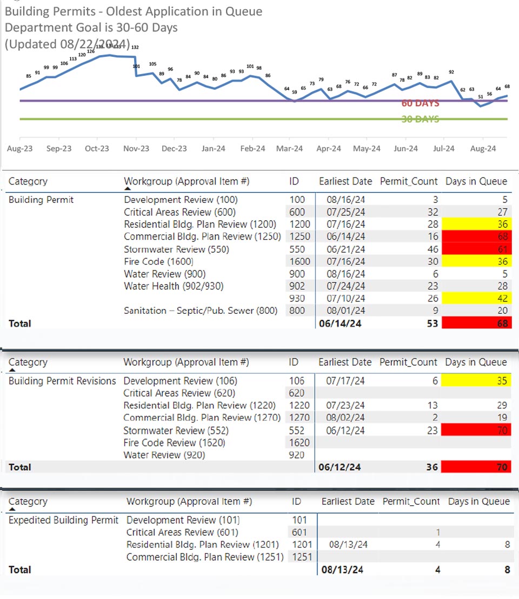Select Residential Bldg. Plan Review (1201) row
This screenshot has width=519, height=599.
[203, 545]
